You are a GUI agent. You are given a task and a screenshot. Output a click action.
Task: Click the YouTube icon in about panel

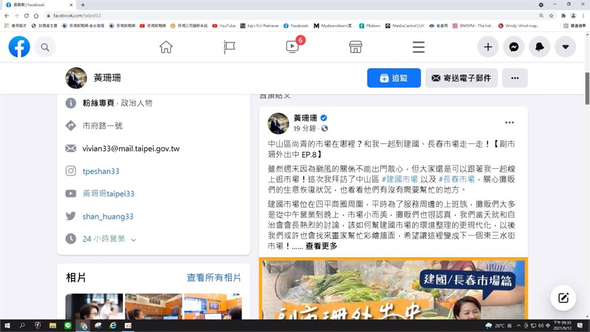coord(71,194)
